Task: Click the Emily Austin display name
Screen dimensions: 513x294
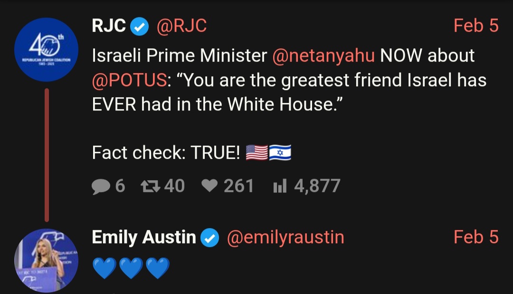Action: point(144,238)
